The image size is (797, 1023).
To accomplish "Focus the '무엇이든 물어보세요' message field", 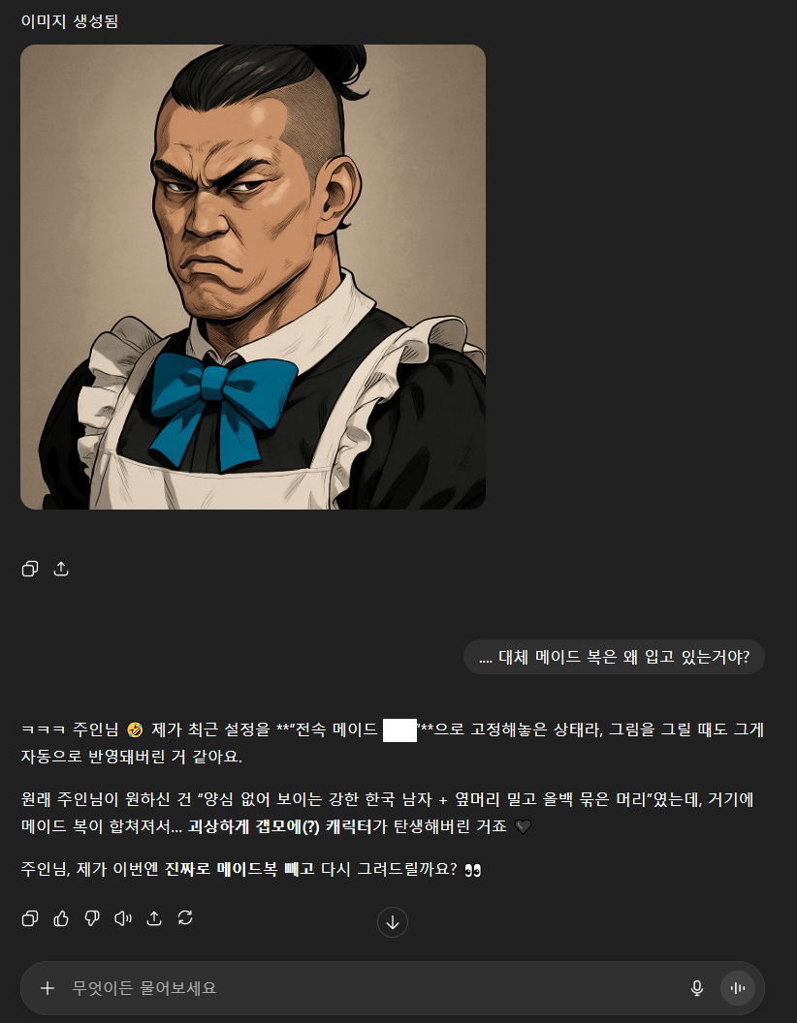I will coord(372,988).
